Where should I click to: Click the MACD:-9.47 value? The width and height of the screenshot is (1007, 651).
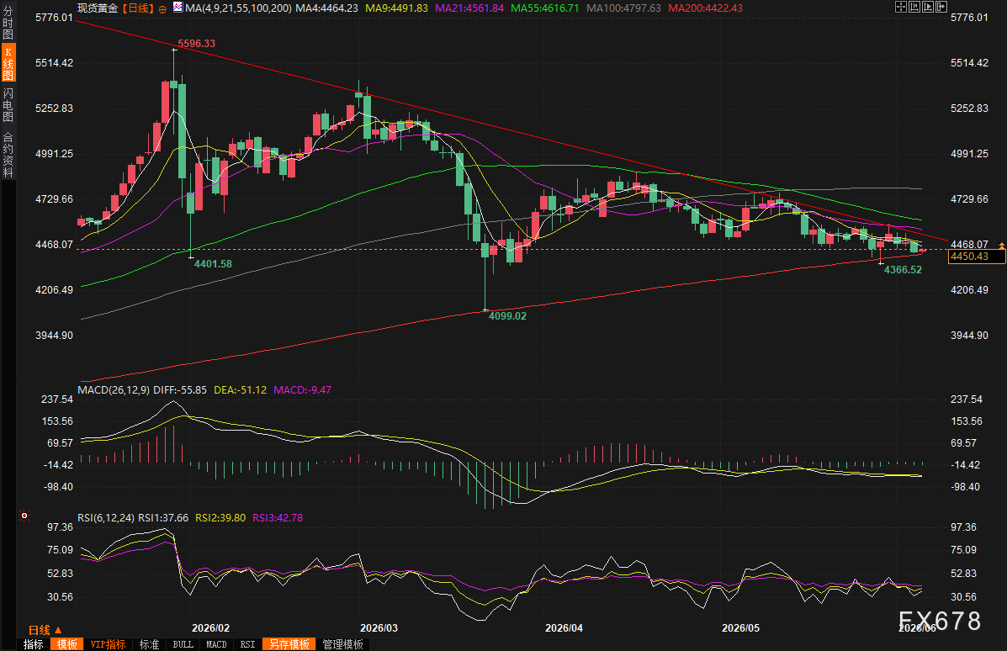click(x=303, y=389)
